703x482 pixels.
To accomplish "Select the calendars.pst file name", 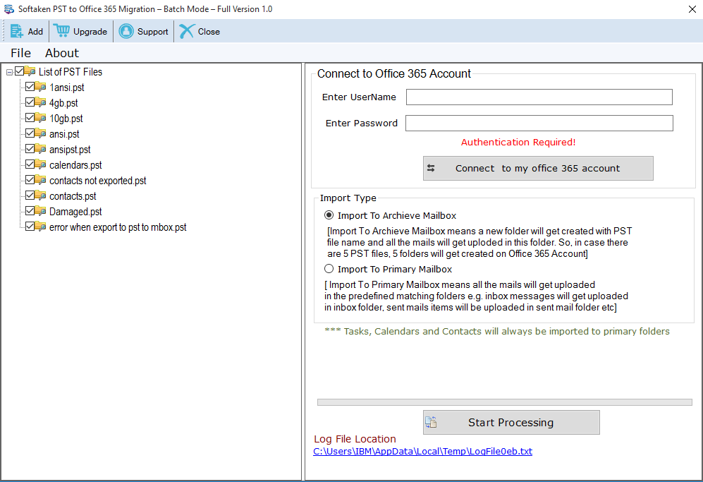I will (75, 164).
